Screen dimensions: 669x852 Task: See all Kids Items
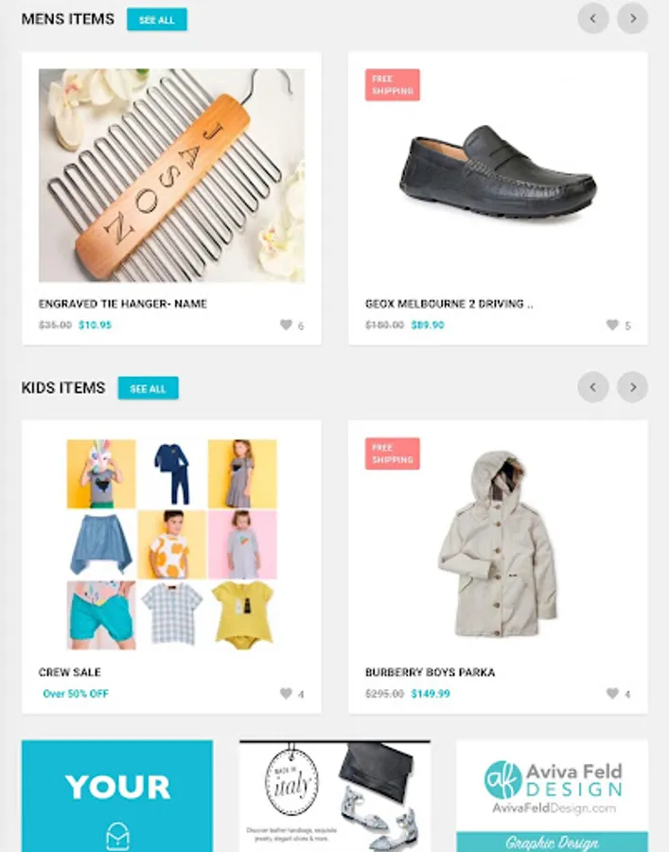[x=148, y=388]
